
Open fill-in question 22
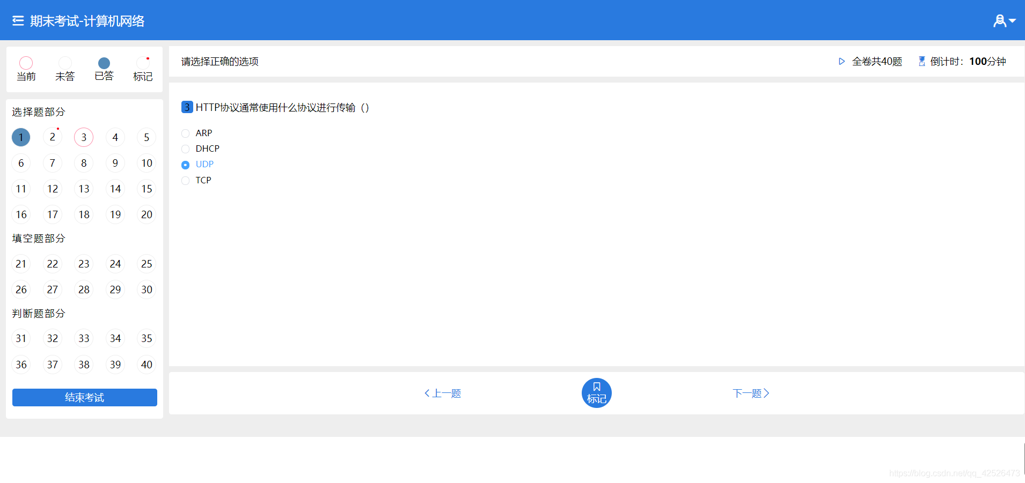click(53, 264)
